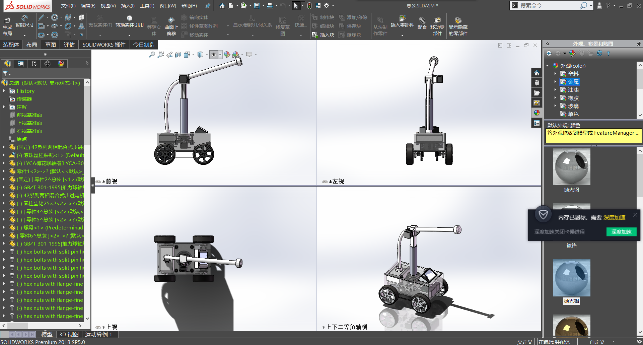The height and width of the screenshot is (345, 643).
Task: Open the ConfigurationManager tab icon
Action: (x=34, y=64)
